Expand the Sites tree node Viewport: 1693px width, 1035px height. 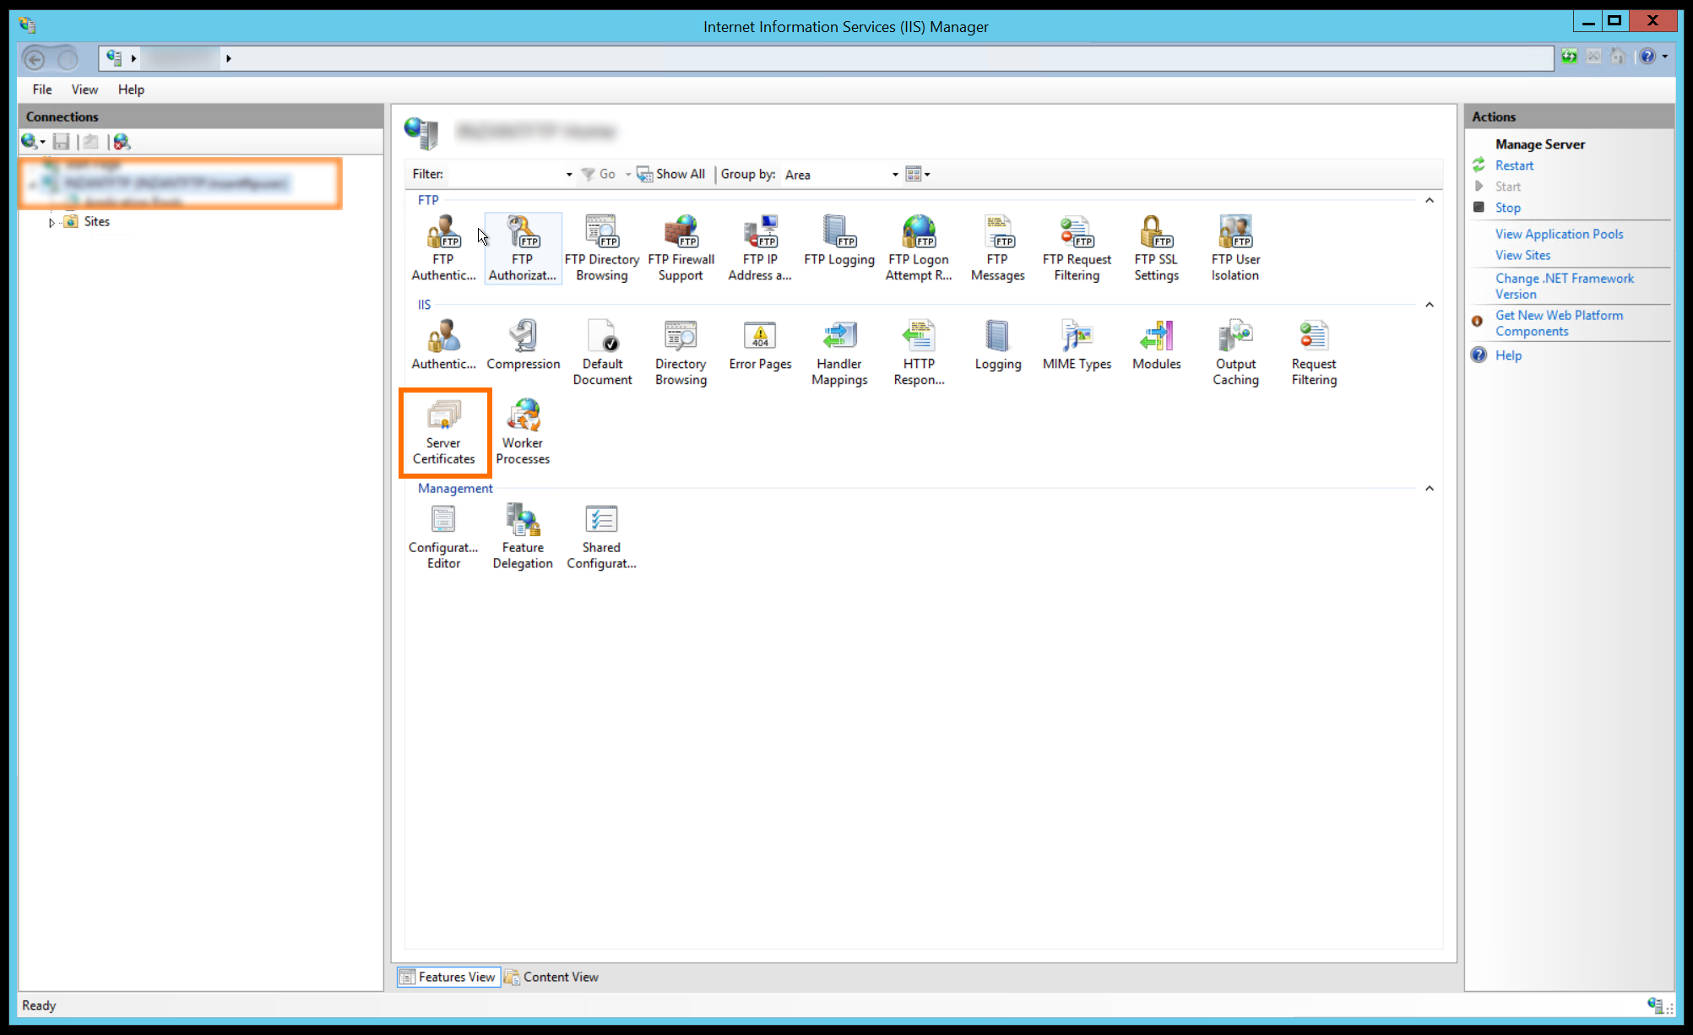click(x=52, y=223)
